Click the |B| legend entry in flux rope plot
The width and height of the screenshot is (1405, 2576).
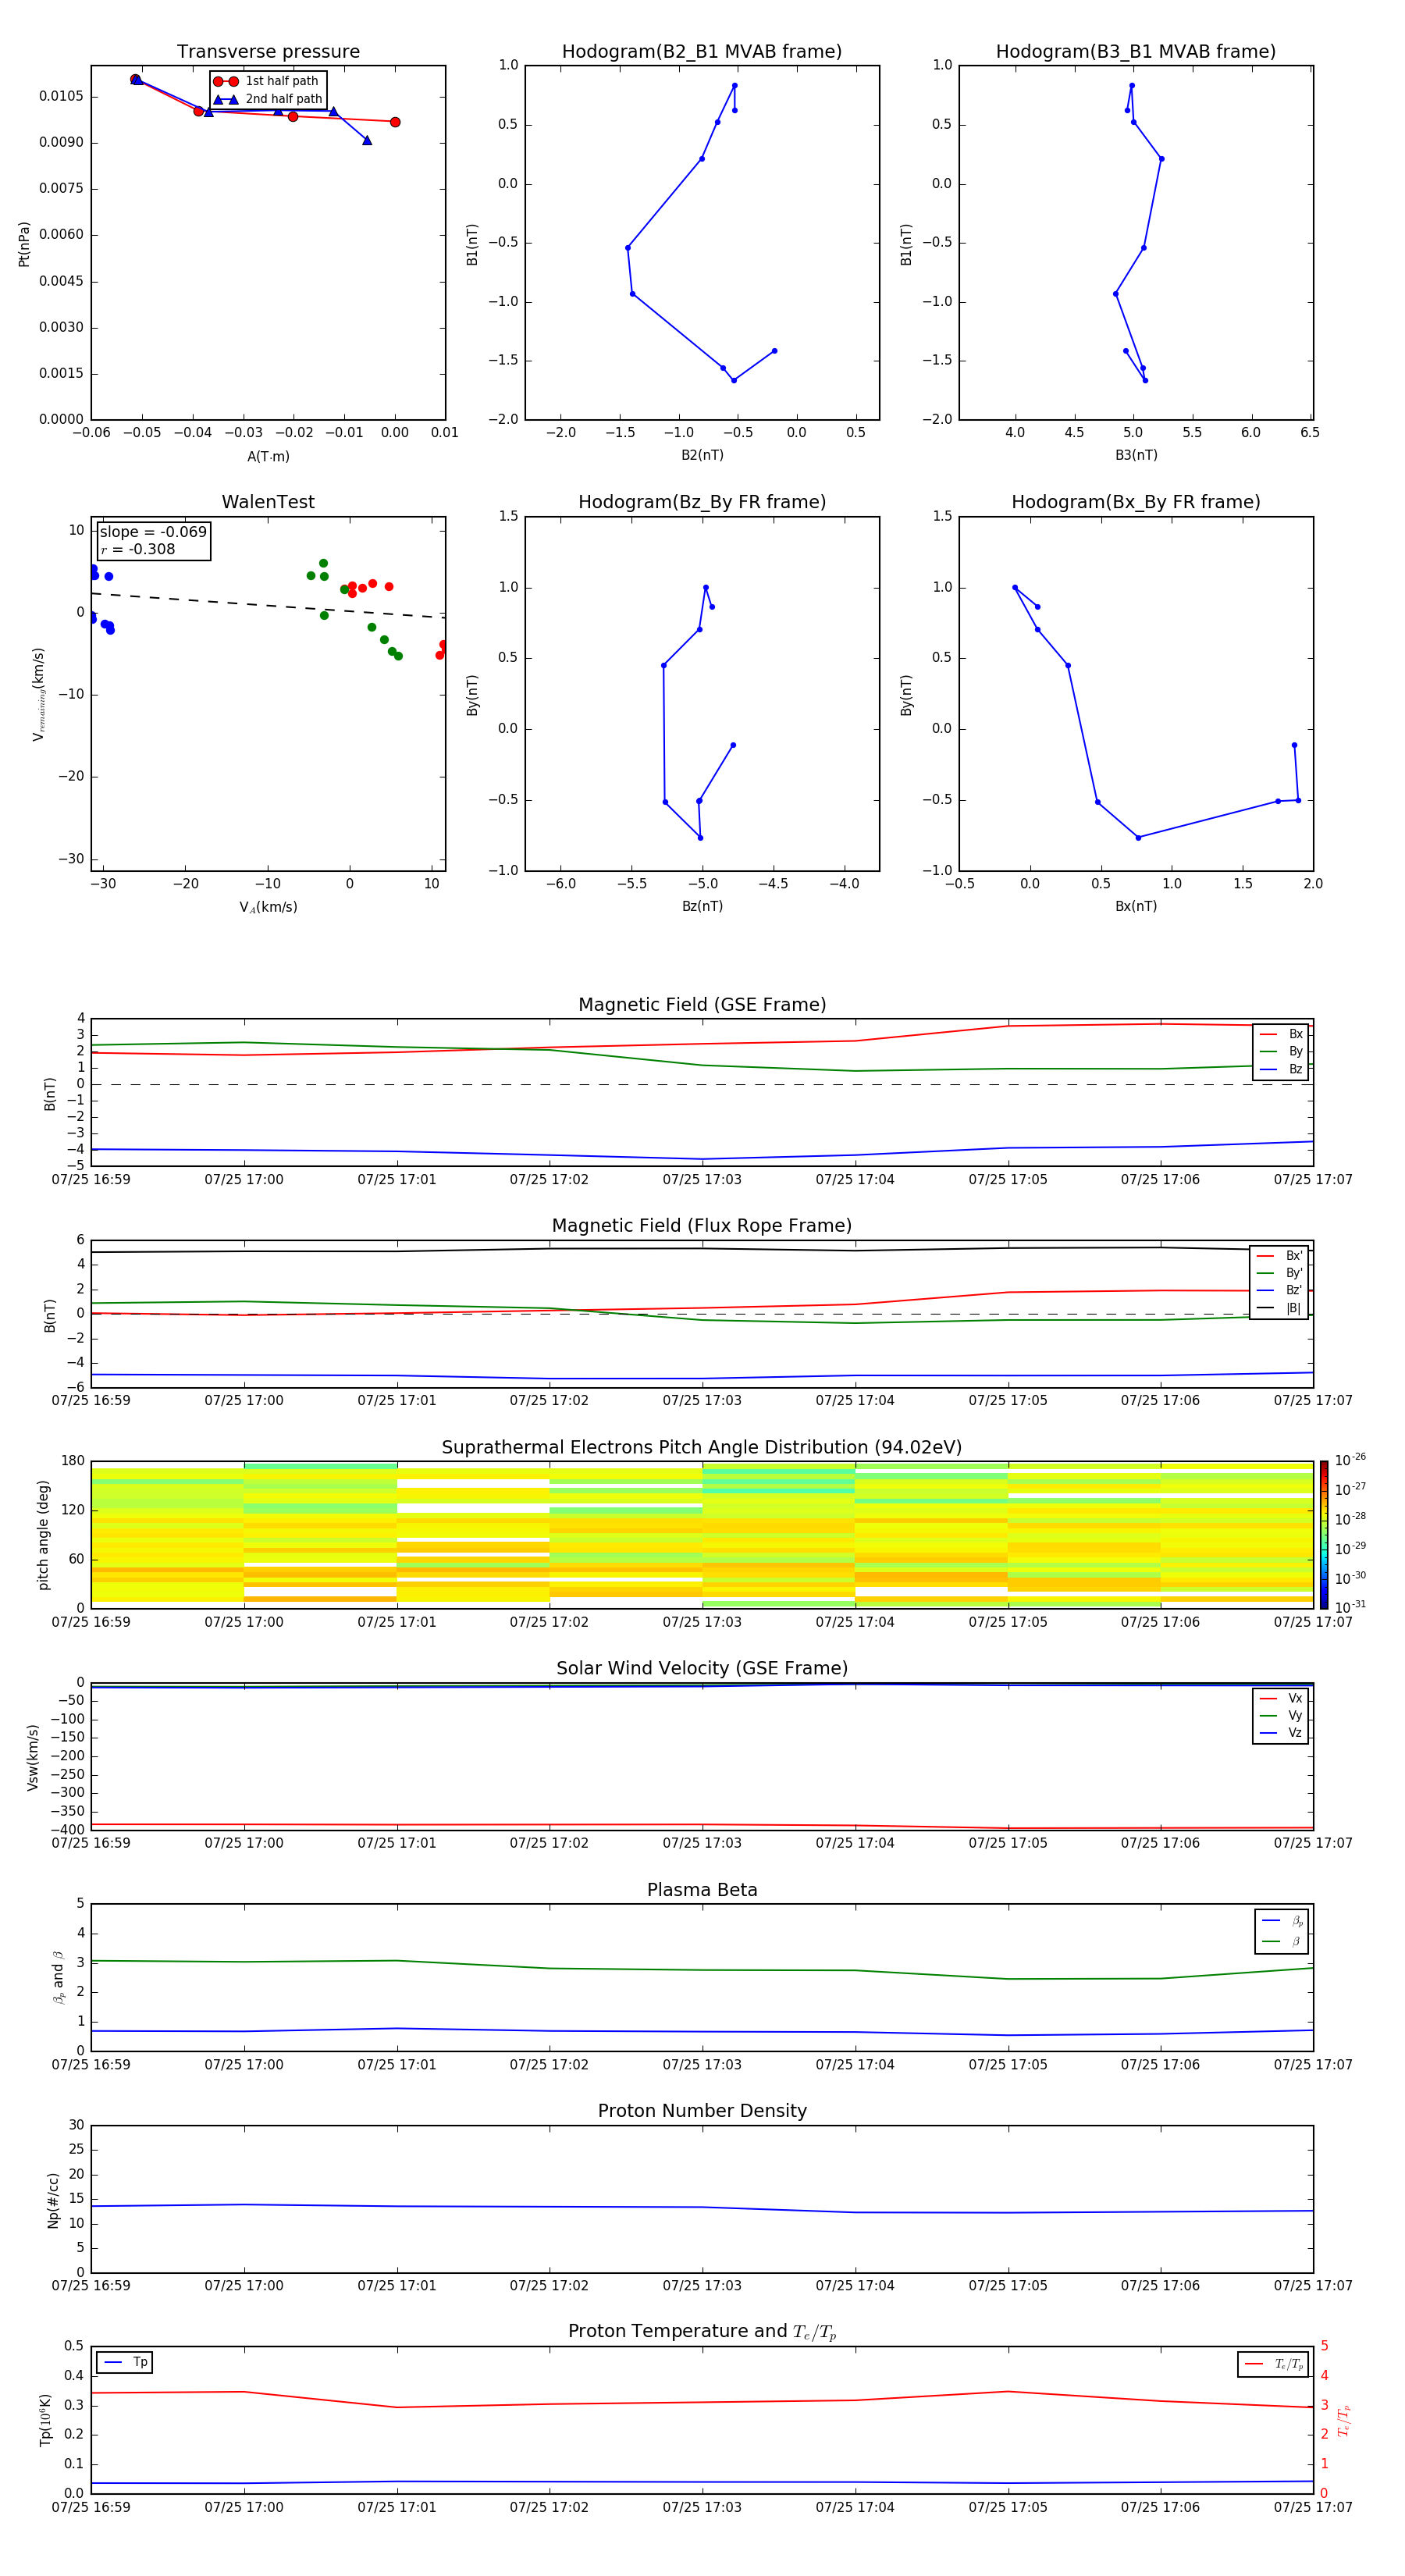1279,1308
